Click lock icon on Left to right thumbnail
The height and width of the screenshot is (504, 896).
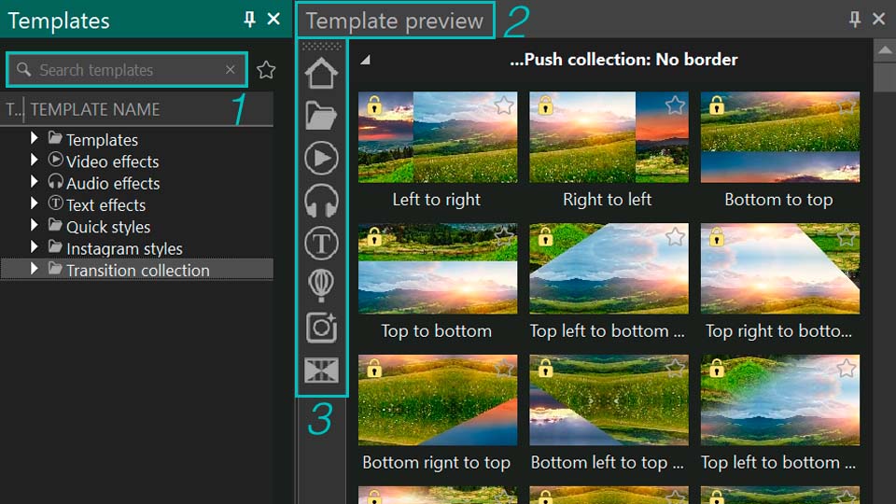click(374, 105)
